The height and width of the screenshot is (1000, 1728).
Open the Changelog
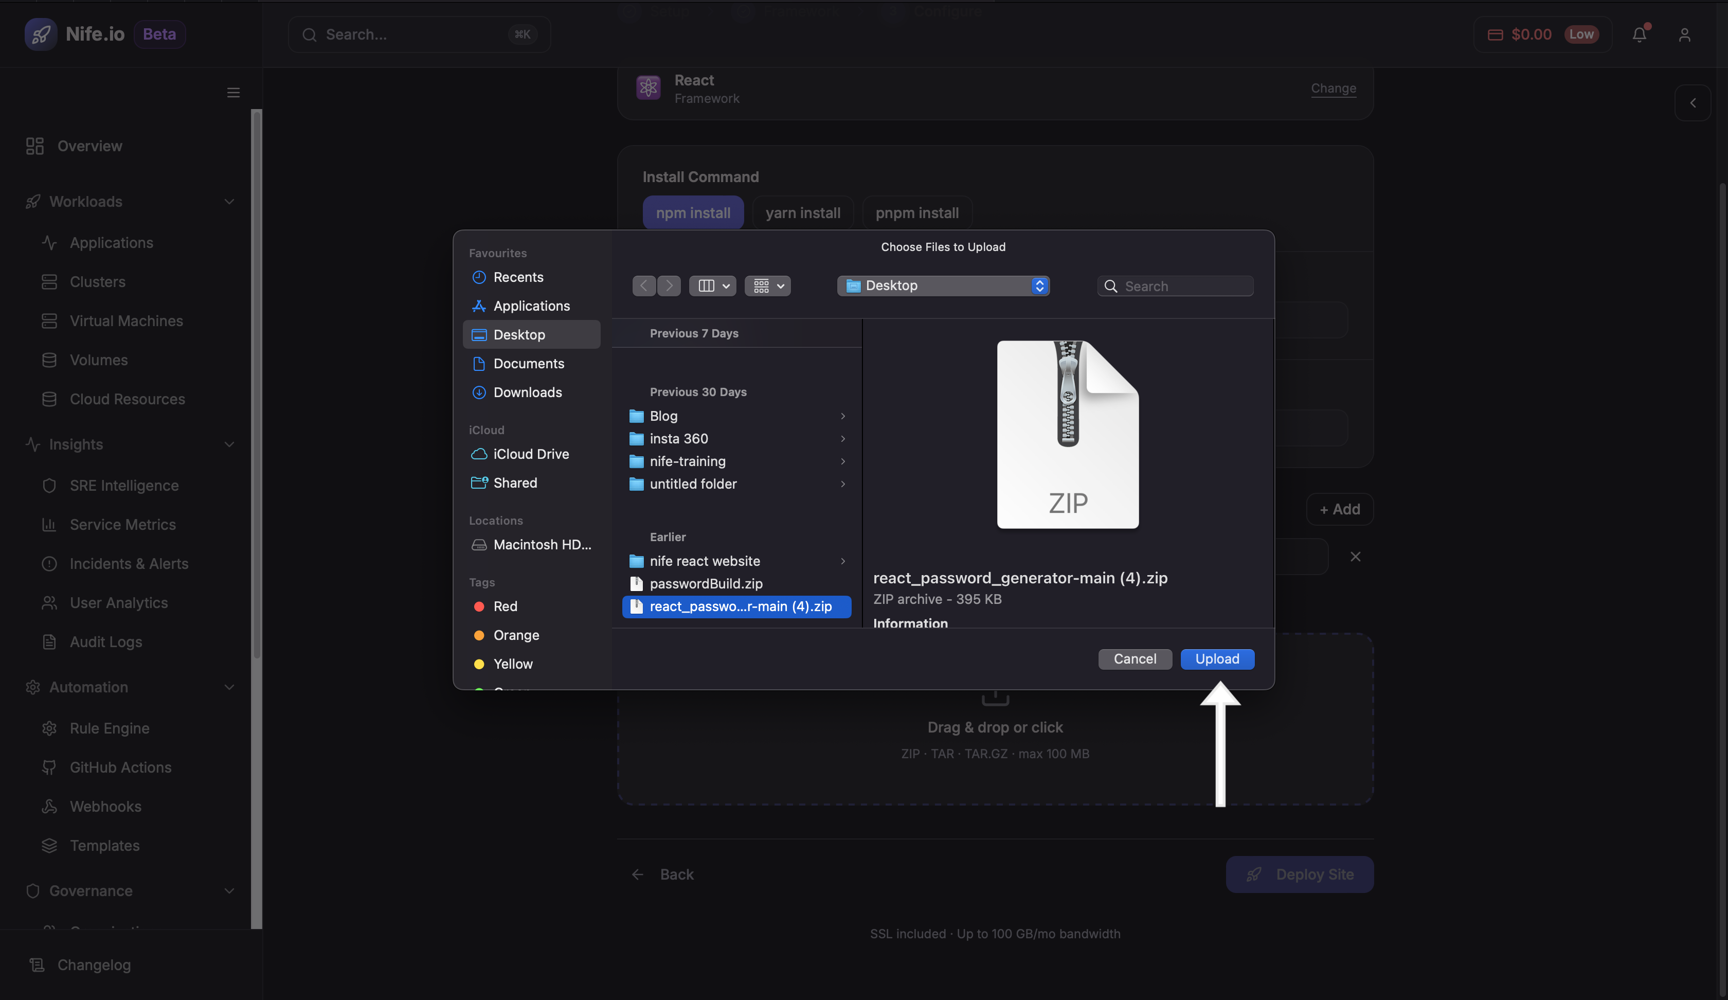94,965
